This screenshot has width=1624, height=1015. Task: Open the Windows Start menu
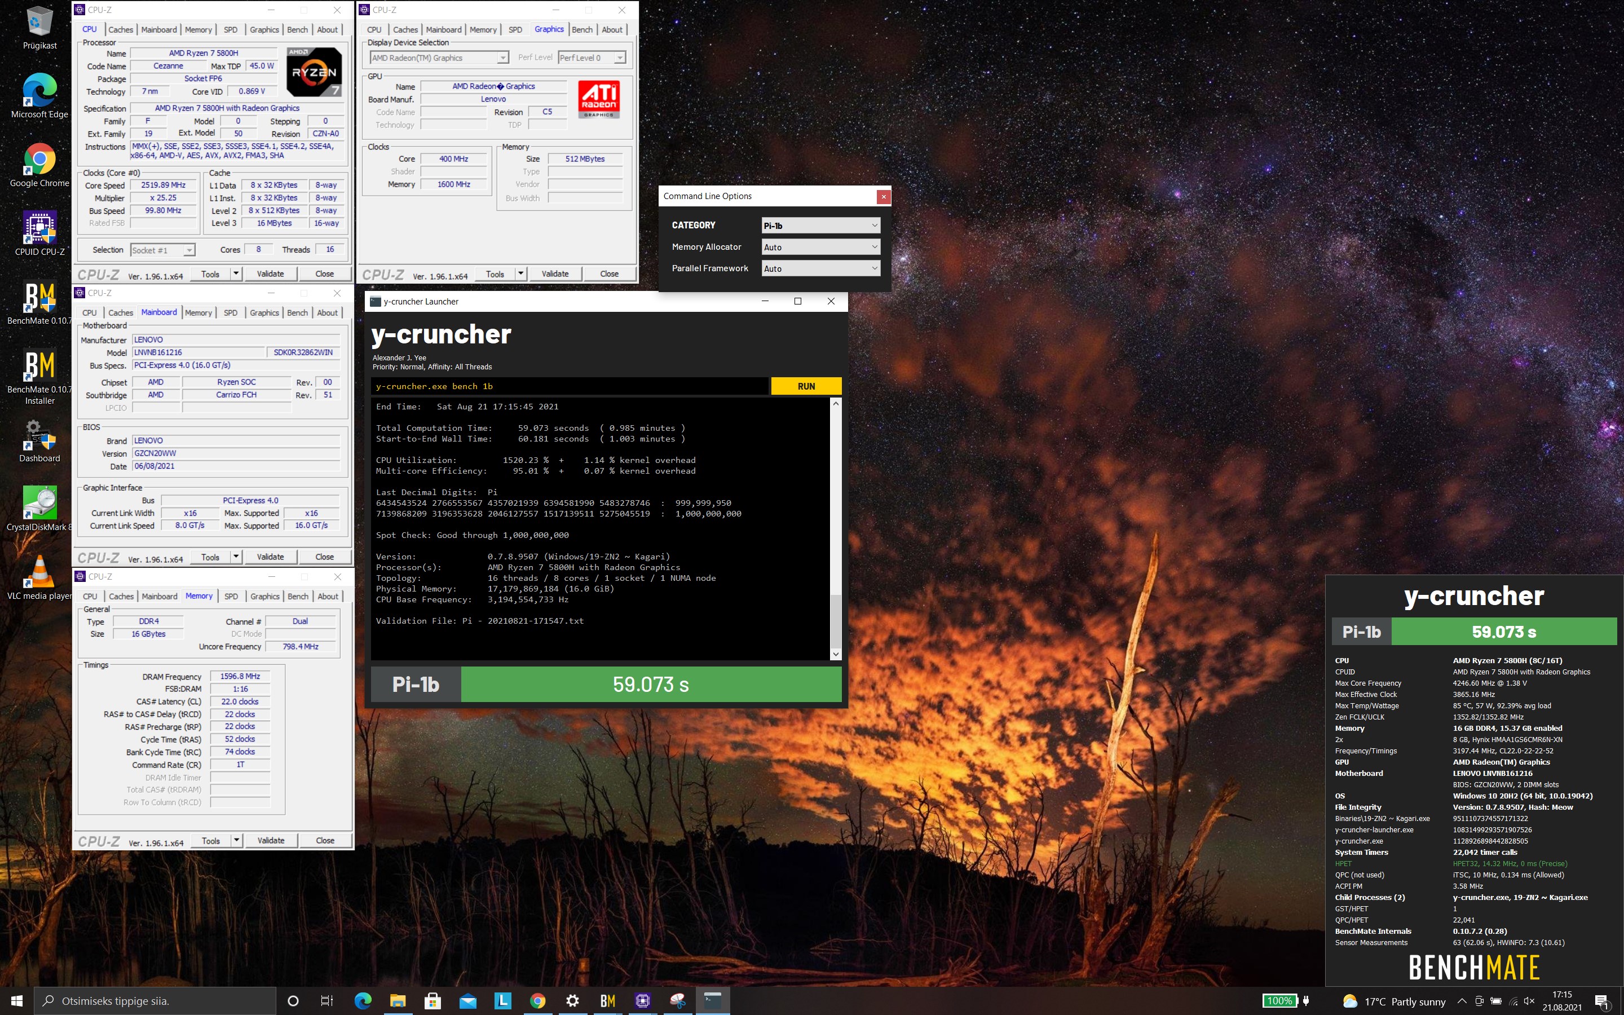tap(17, 1001)
